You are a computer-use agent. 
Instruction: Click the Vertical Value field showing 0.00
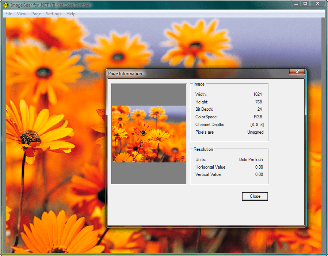pos(259,174)
